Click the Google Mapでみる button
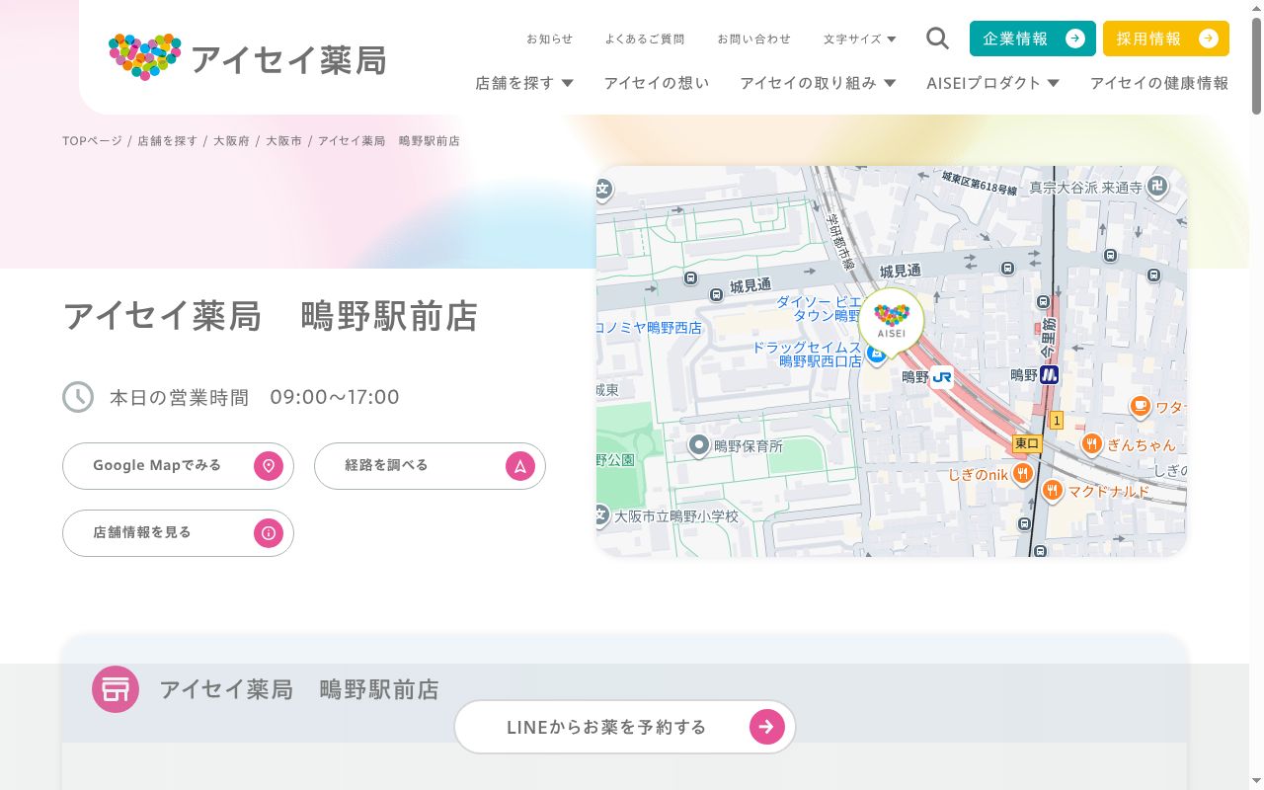Image resolution: width=1264 pixels, height=790 pixels. point(178,466)
